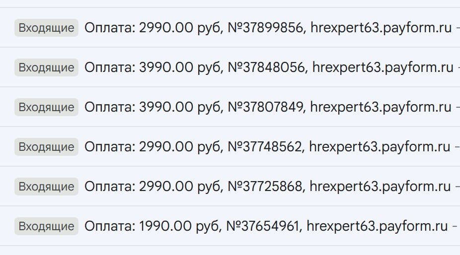460x255 pixels.
Task: Click the Входящие label on email №37848056
Action: (x=46, y=67)
